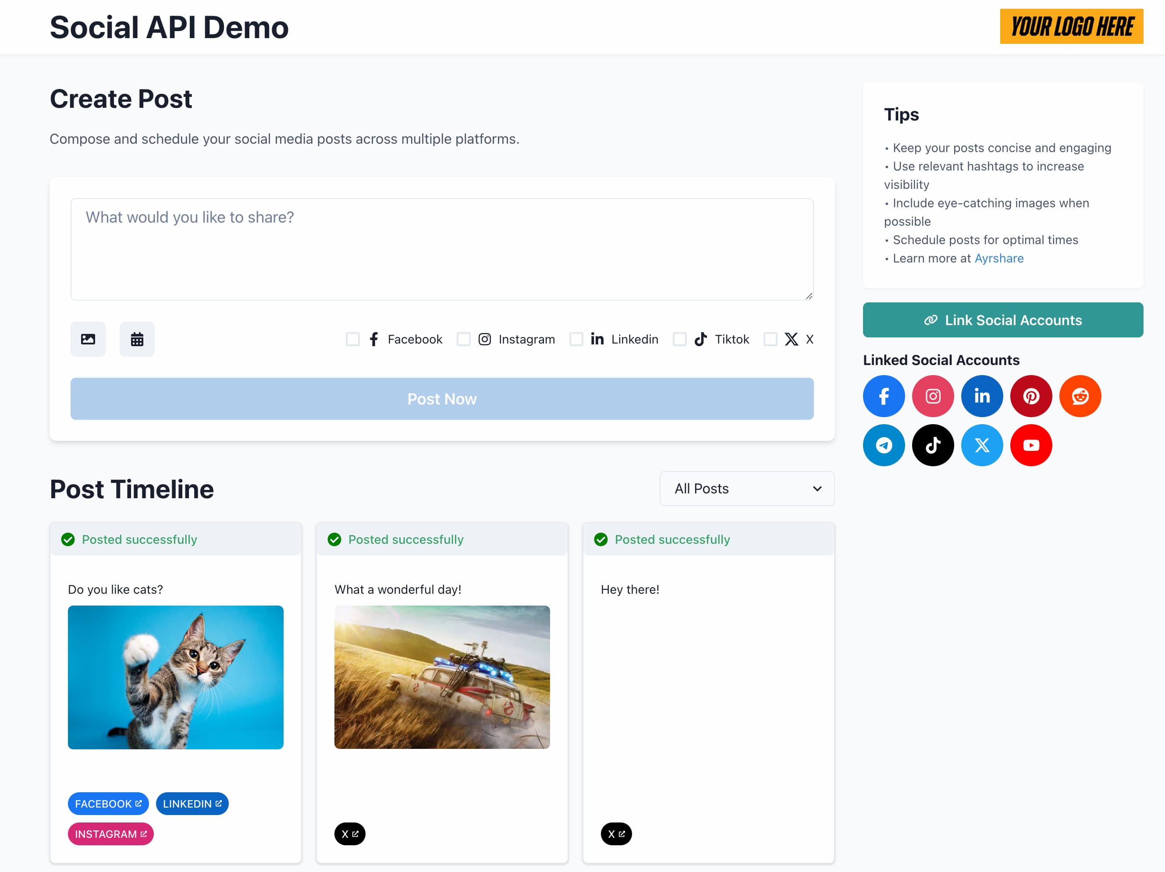The image size is (1165, 872).
Task: Click the Reddit linked account icon
Action: tap(1080, 396)
